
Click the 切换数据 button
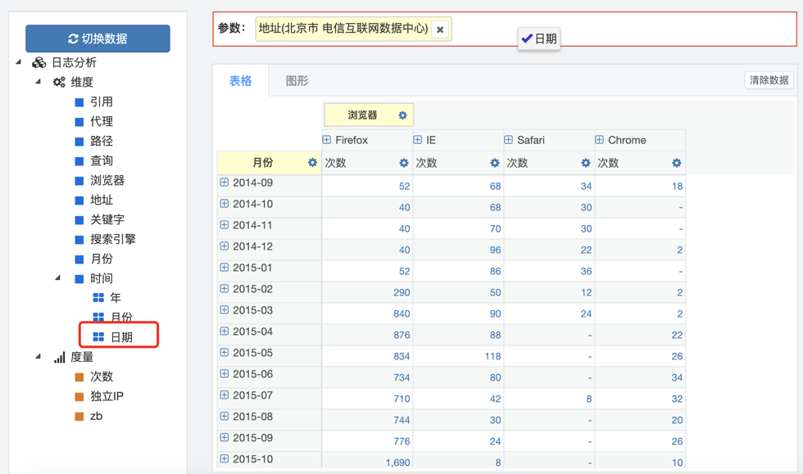pyautogui.click(x=98, y=38)
